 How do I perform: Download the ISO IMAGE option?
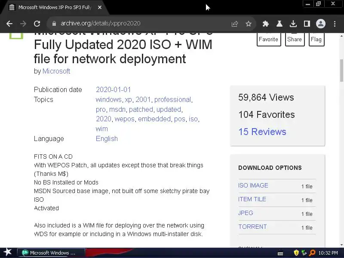point(253,185)
